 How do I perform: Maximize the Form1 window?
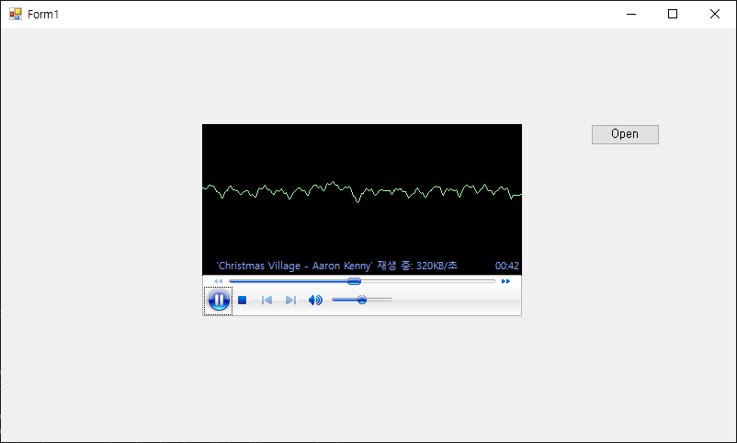[x=673, y=14]
